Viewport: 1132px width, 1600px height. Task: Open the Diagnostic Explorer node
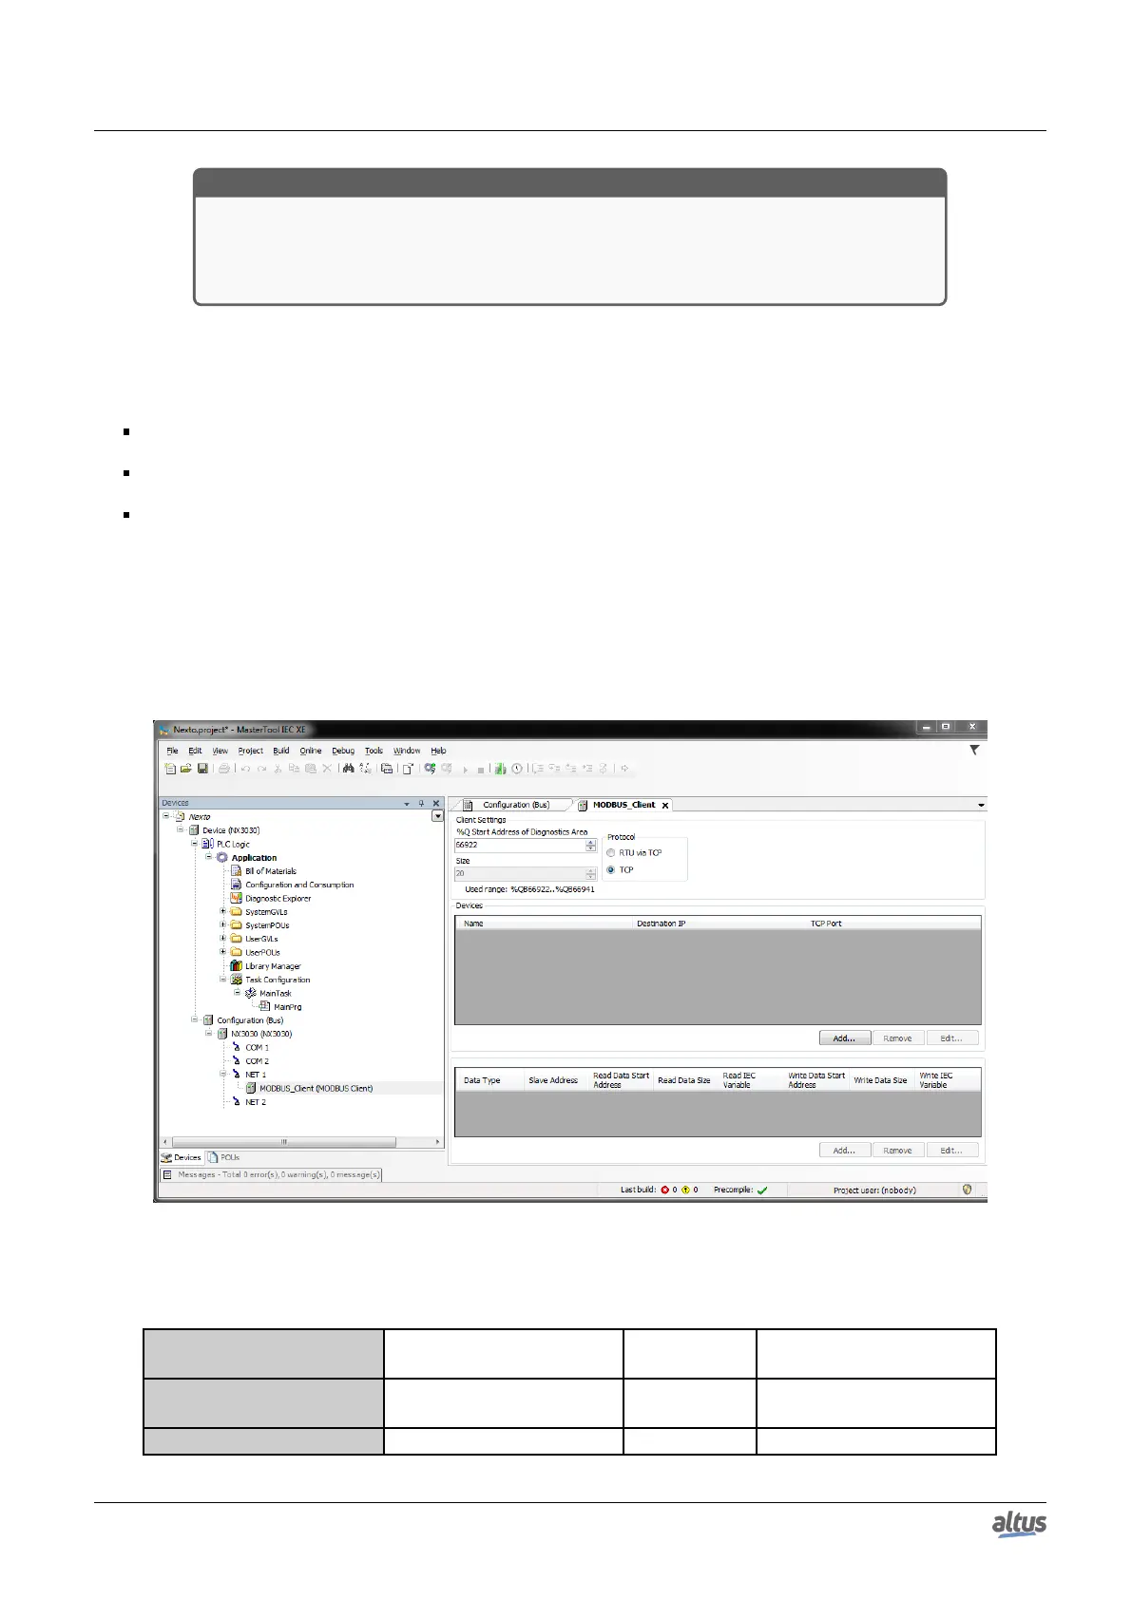point(271,898)
